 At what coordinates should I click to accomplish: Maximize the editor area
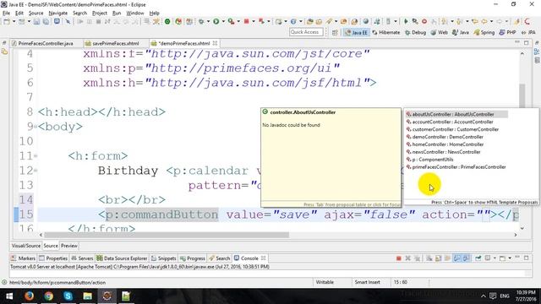pyautogui.click(x=526, y=43)
